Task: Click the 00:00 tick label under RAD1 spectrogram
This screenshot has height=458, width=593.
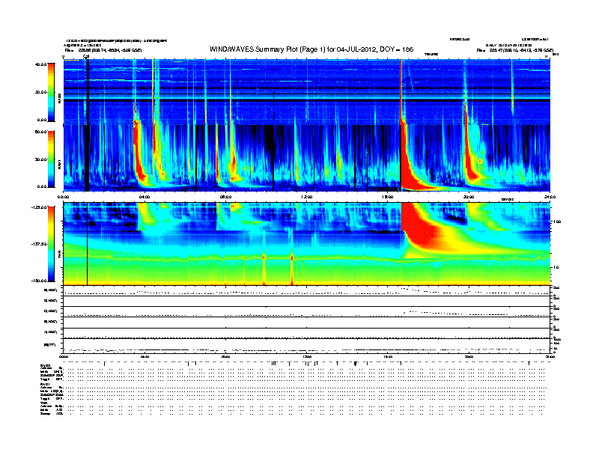Action: [63, 197]
